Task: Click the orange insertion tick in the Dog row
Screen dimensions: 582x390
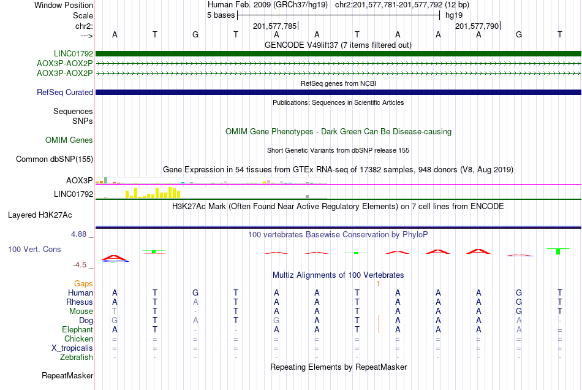Action: click(x=379, y=320)
